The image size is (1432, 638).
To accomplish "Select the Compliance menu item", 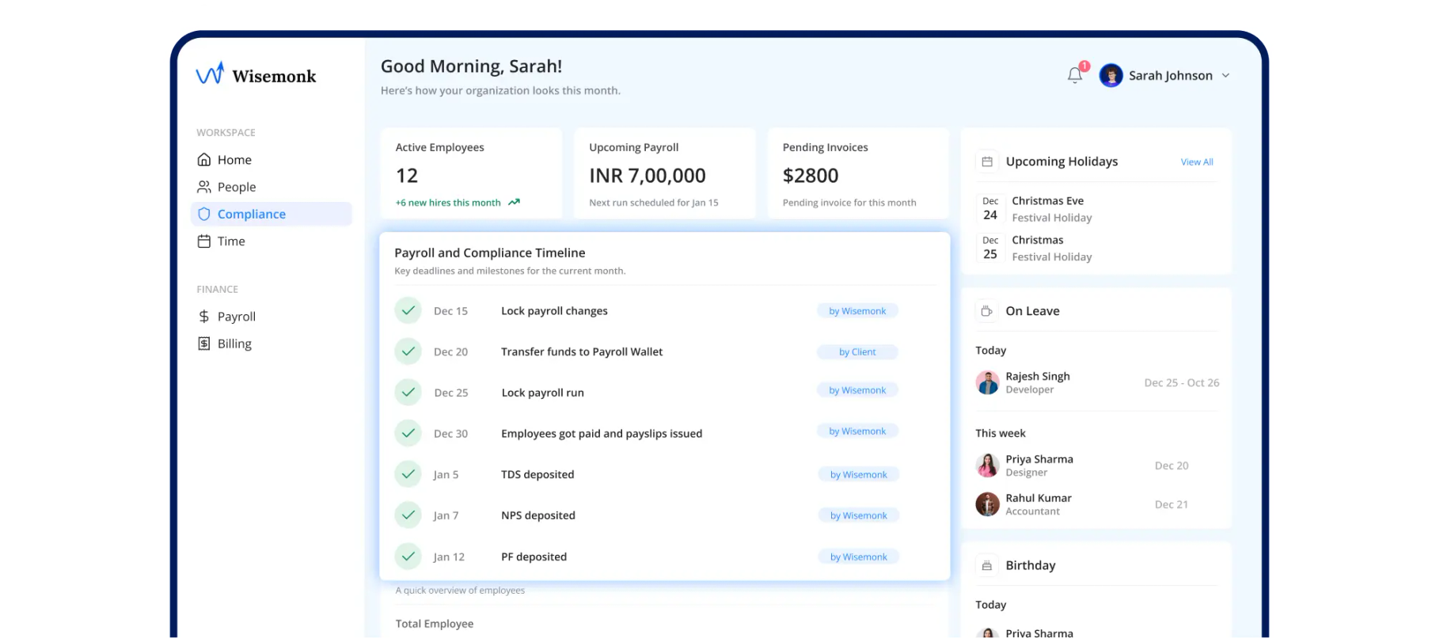I will [272, 214].
